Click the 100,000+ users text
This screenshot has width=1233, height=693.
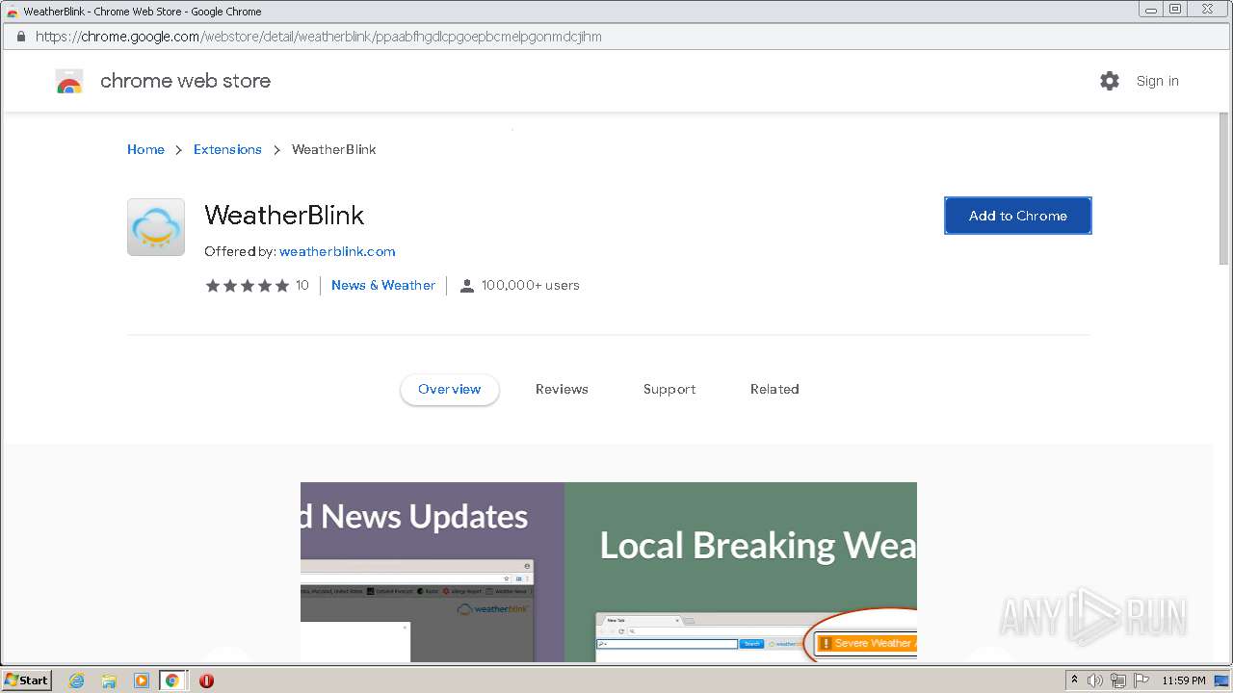[x=531, y=286]
